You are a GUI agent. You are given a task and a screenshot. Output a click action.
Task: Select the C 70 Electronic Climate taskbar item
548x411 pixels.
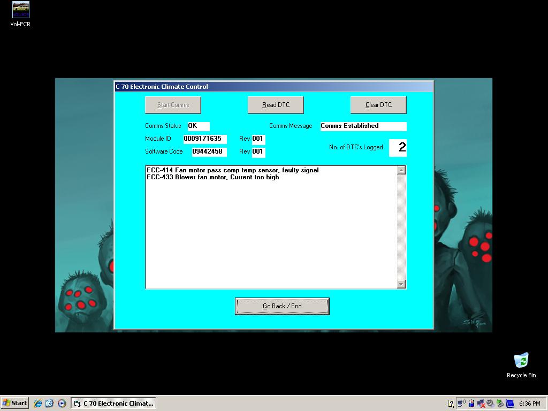pos(113,404)
